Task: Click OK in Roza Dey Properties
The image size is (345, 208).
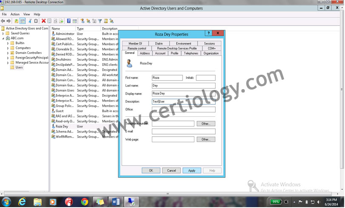Action: pos(151,171)
